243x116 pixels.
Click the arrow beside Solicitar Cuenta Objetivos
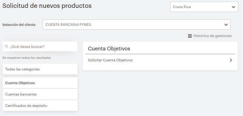(231, 60)
